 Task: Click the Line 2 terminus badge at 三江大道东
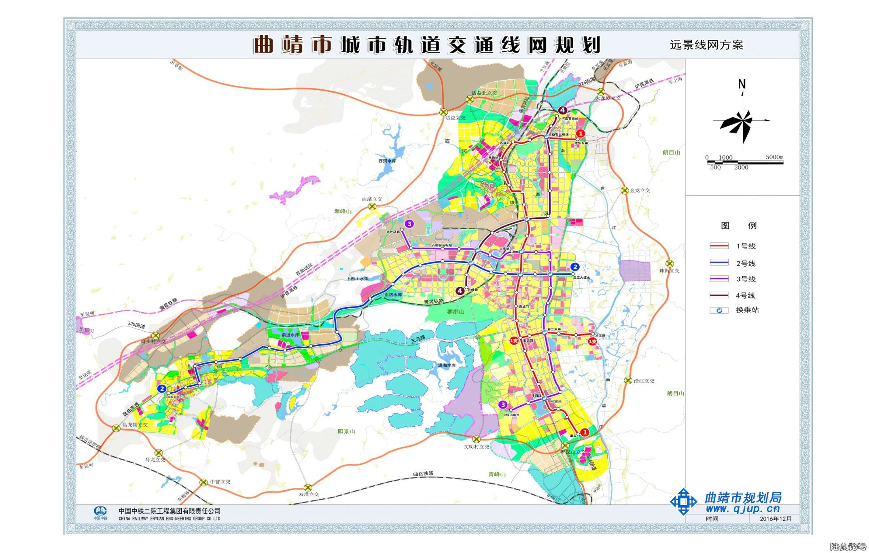pos(575,267)
